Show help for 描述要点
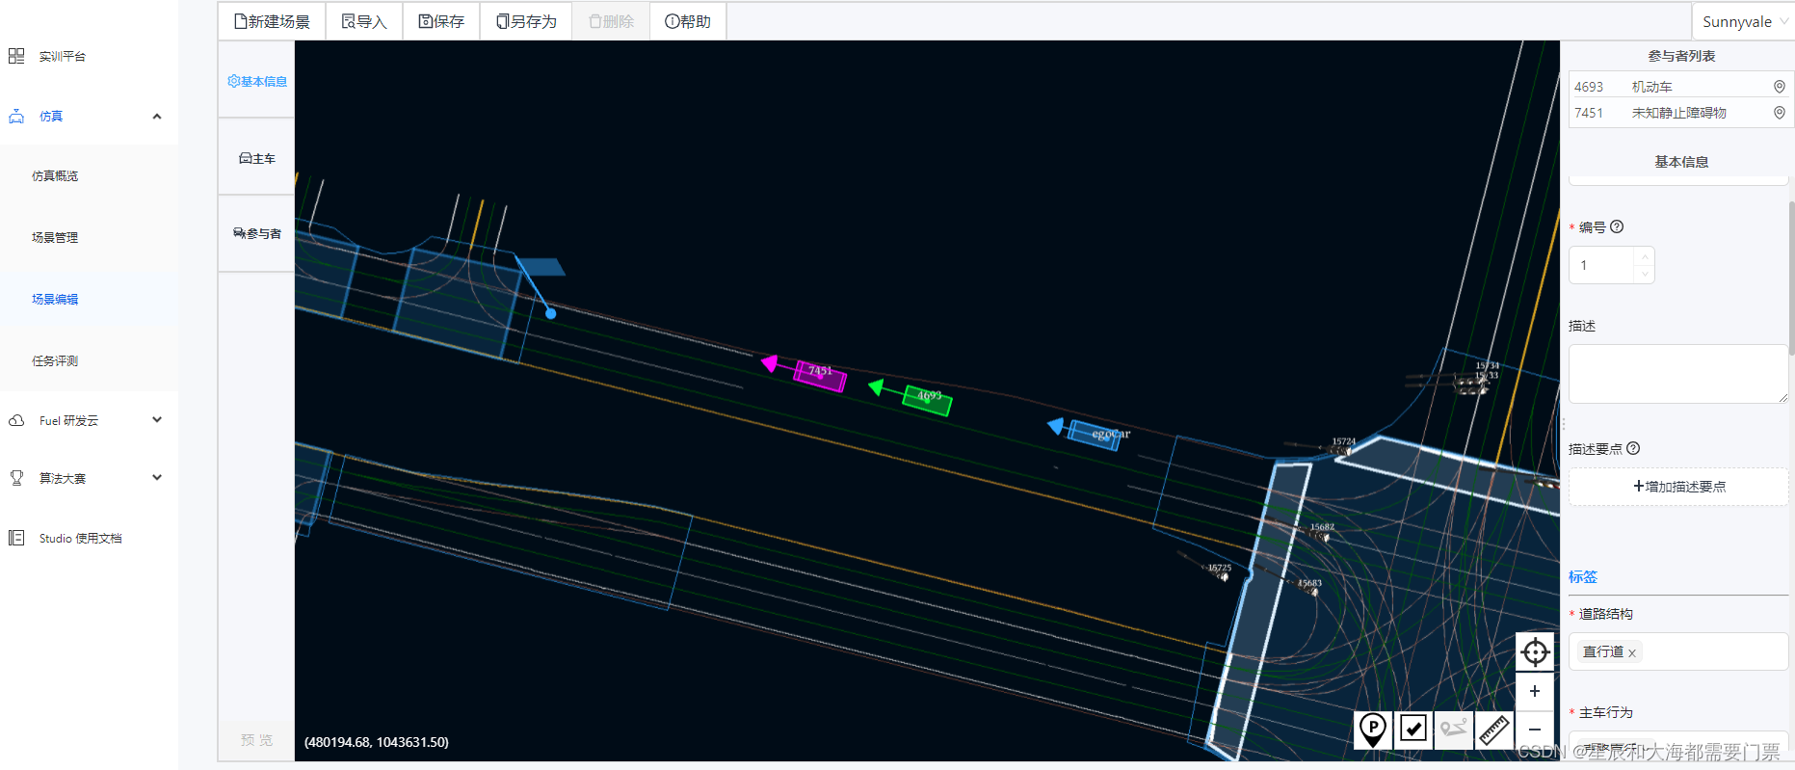The image size is (1795, 770). [x=1633, y=448]
